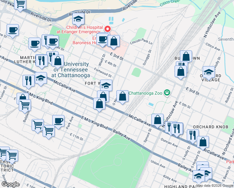Select the grocery cart marker near Baldwin St
Screen dimensions: 234x188
tap(25, 106)
